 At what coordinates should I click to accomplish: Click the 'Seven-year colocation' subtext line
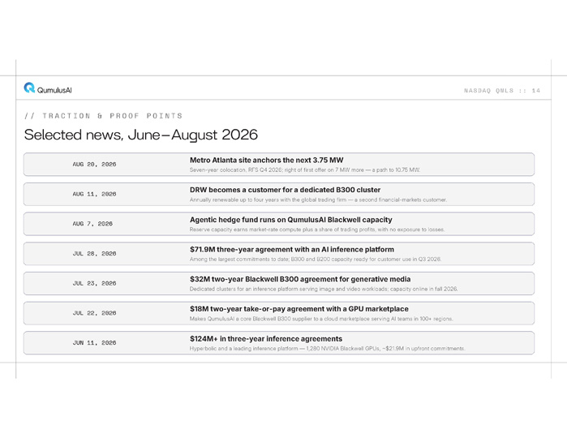click(305, 170)
